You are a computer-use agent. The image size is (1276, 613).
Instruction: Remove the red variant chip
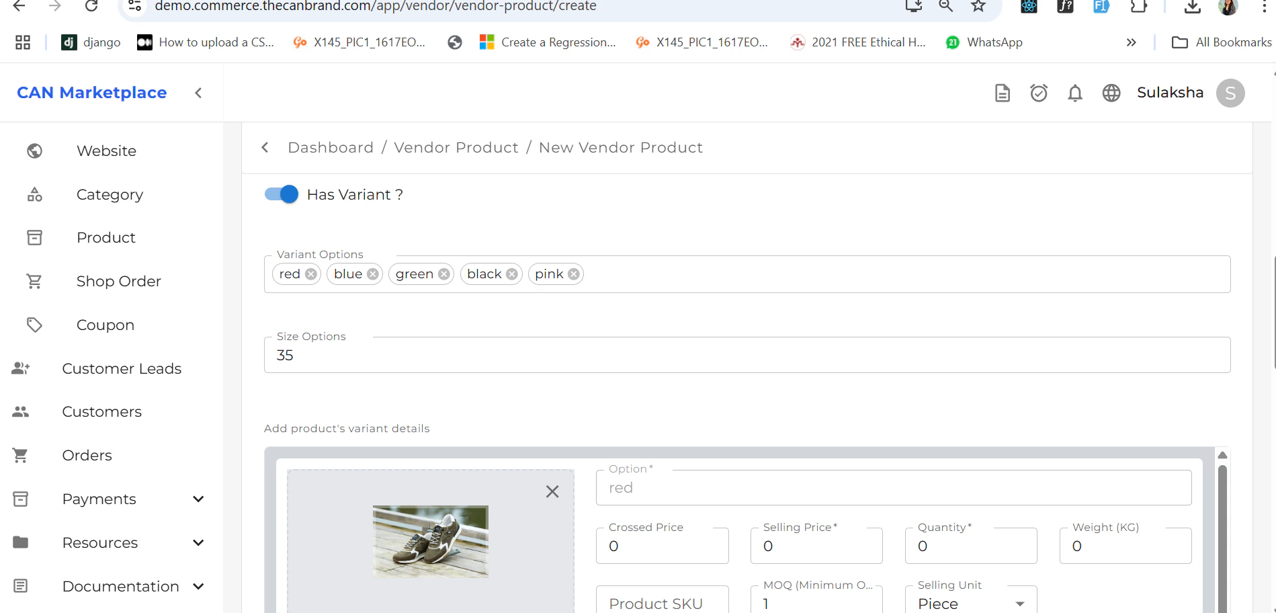[x=311, y=274]
